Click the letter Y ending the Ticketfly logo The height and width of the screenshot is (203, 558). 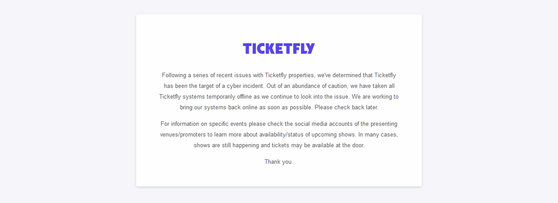pos(310,49)
